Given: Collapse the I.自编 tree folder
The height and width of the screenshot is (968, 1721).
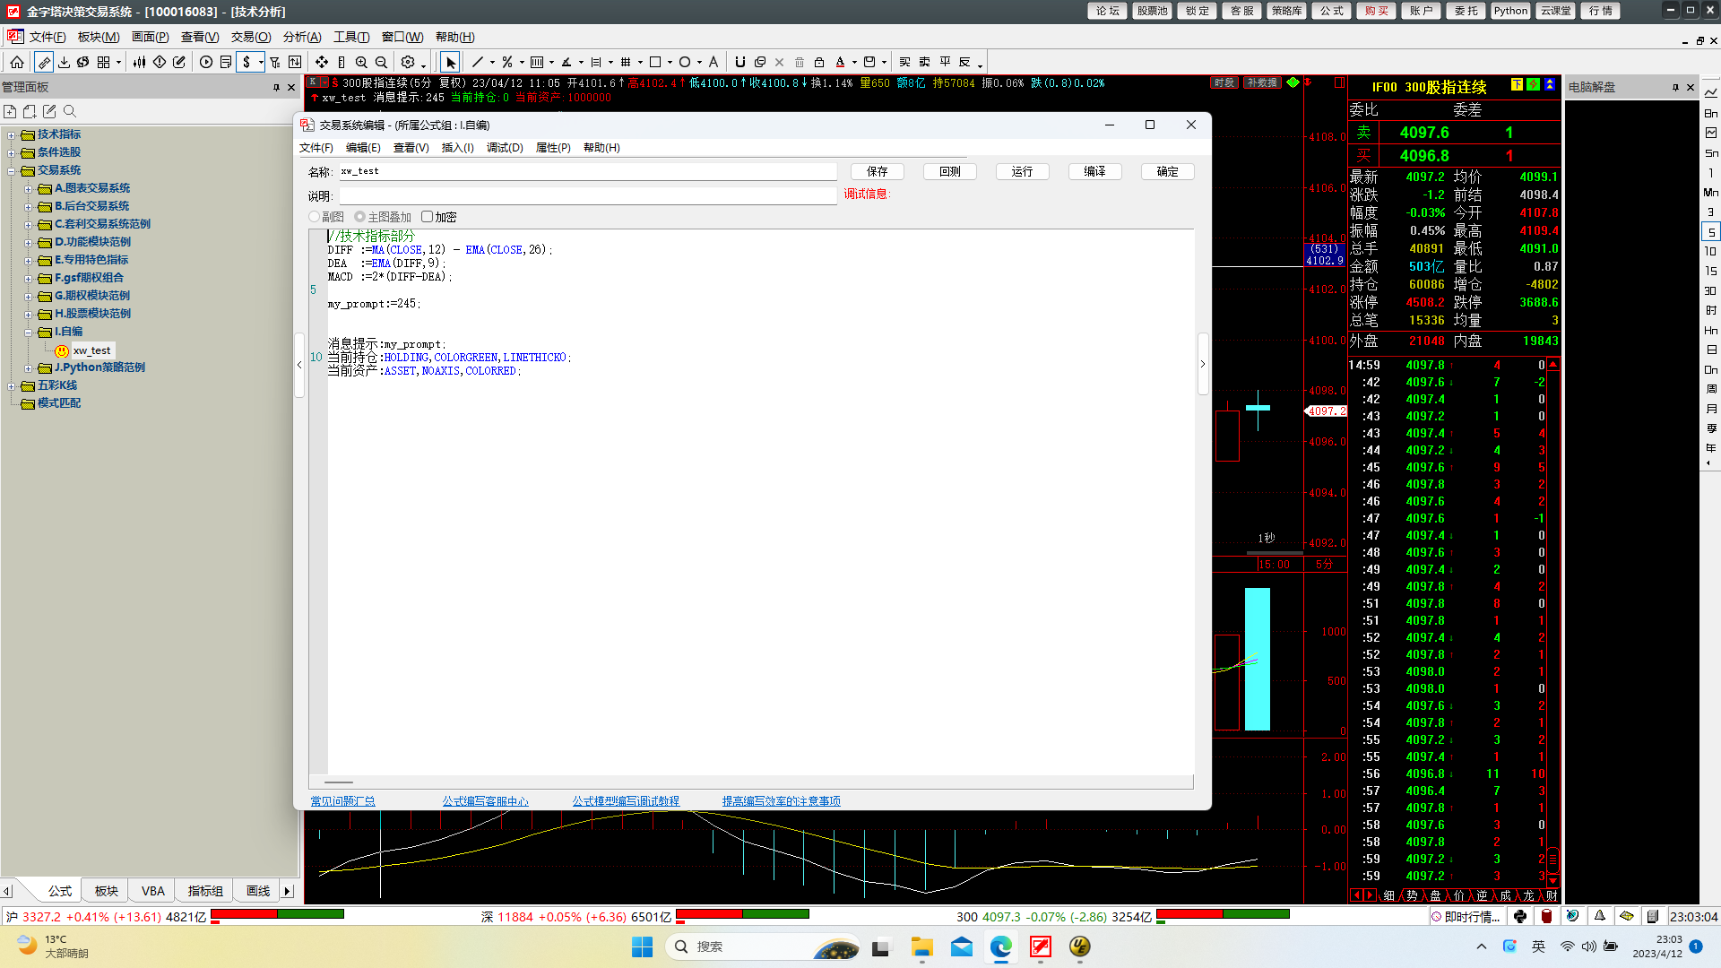Looking at the screenshot, I should pos(29,333).
